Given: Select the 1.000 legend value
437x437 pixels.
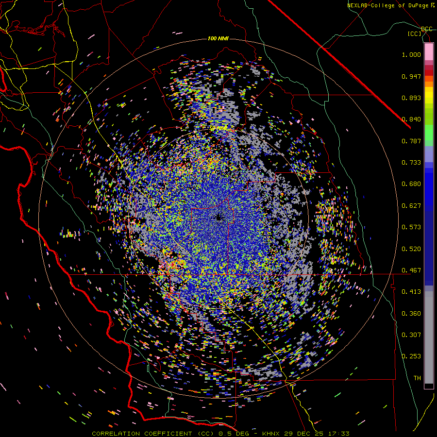Looking at the screenshot, I should pos(411,54).
